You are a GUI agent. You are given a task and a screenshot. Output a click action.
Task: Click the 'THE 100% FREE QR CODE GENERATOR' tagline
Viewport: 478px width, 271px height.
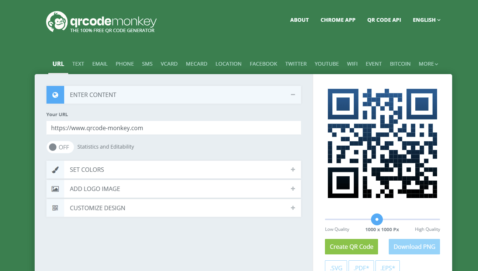(x=112, y=31)
